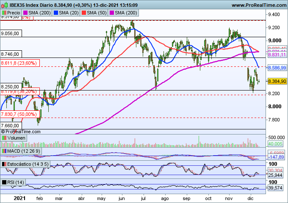288x203 pixels.
Task: Click the 7.830,7 (50,00%) Fibonacci label
Action: (19, 115)
